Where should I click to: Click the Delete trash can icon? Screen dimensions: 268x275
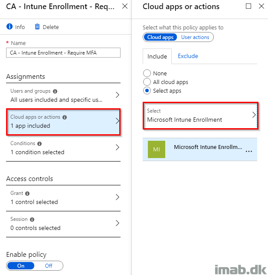point(37,27)
